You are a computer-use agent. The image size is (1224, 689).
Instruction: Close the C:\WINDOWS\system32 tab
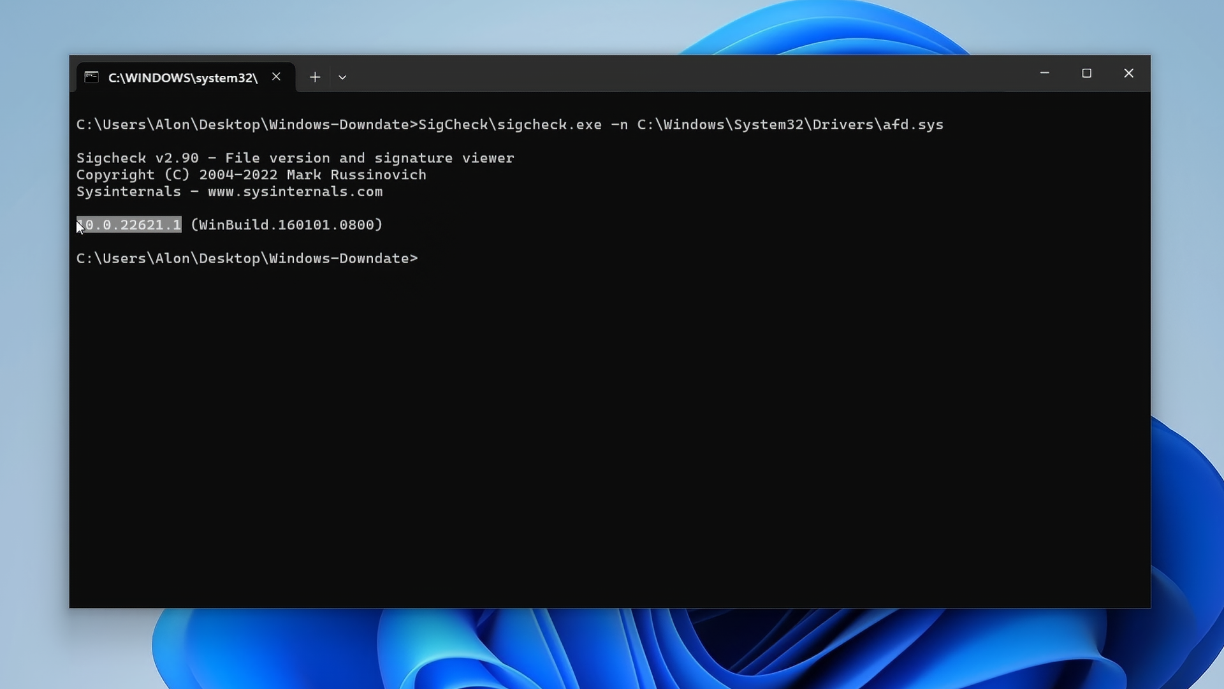pos(276,76)
